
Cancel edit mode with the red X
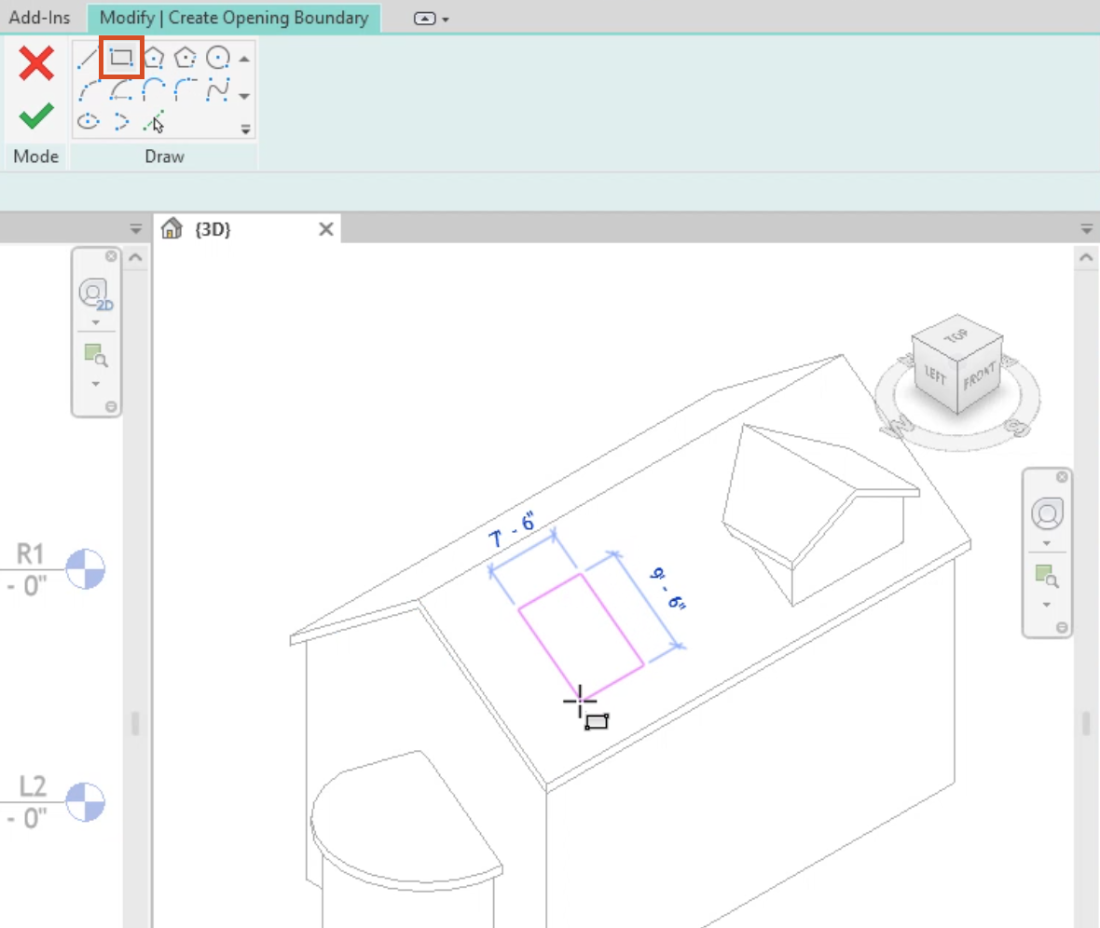[x=34, y=62]
